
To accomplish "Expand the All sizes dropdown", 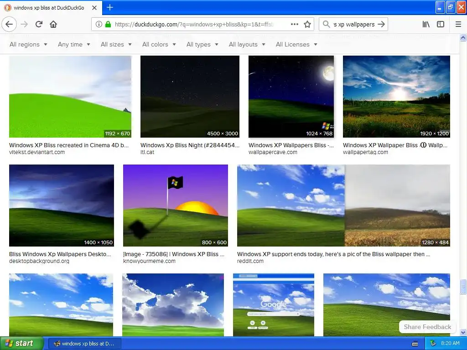I will [x=116, y=44].
